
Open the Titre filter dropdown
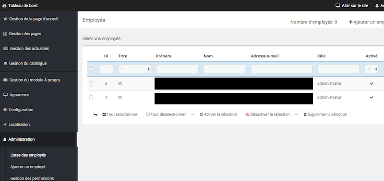[x=135, y=69]
